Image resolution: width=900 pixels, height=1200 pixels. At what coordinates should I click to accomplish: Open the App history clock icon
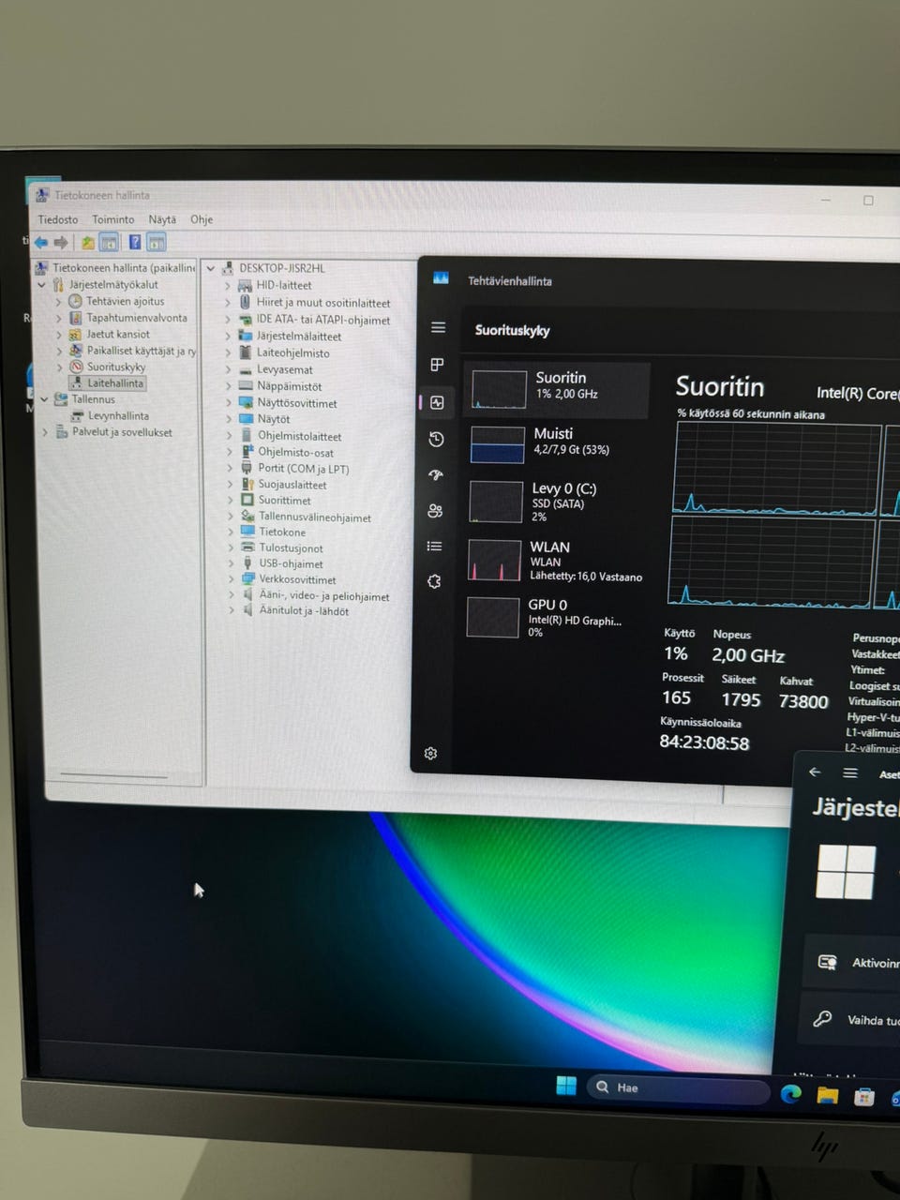point(436,439)
